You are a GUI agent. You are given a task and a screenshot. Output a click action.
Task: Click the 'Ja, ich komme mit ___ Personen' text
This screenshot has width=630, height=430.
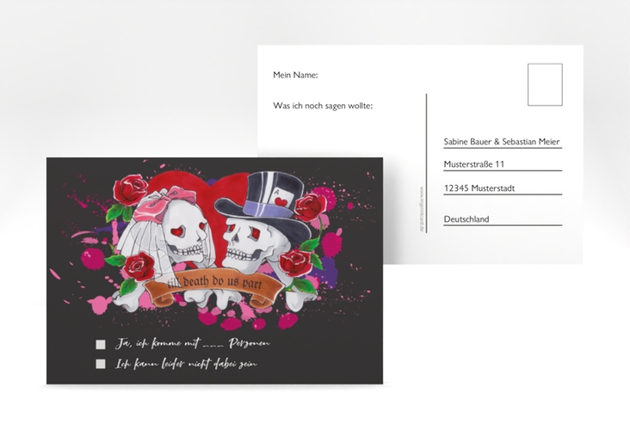(193, 344)
